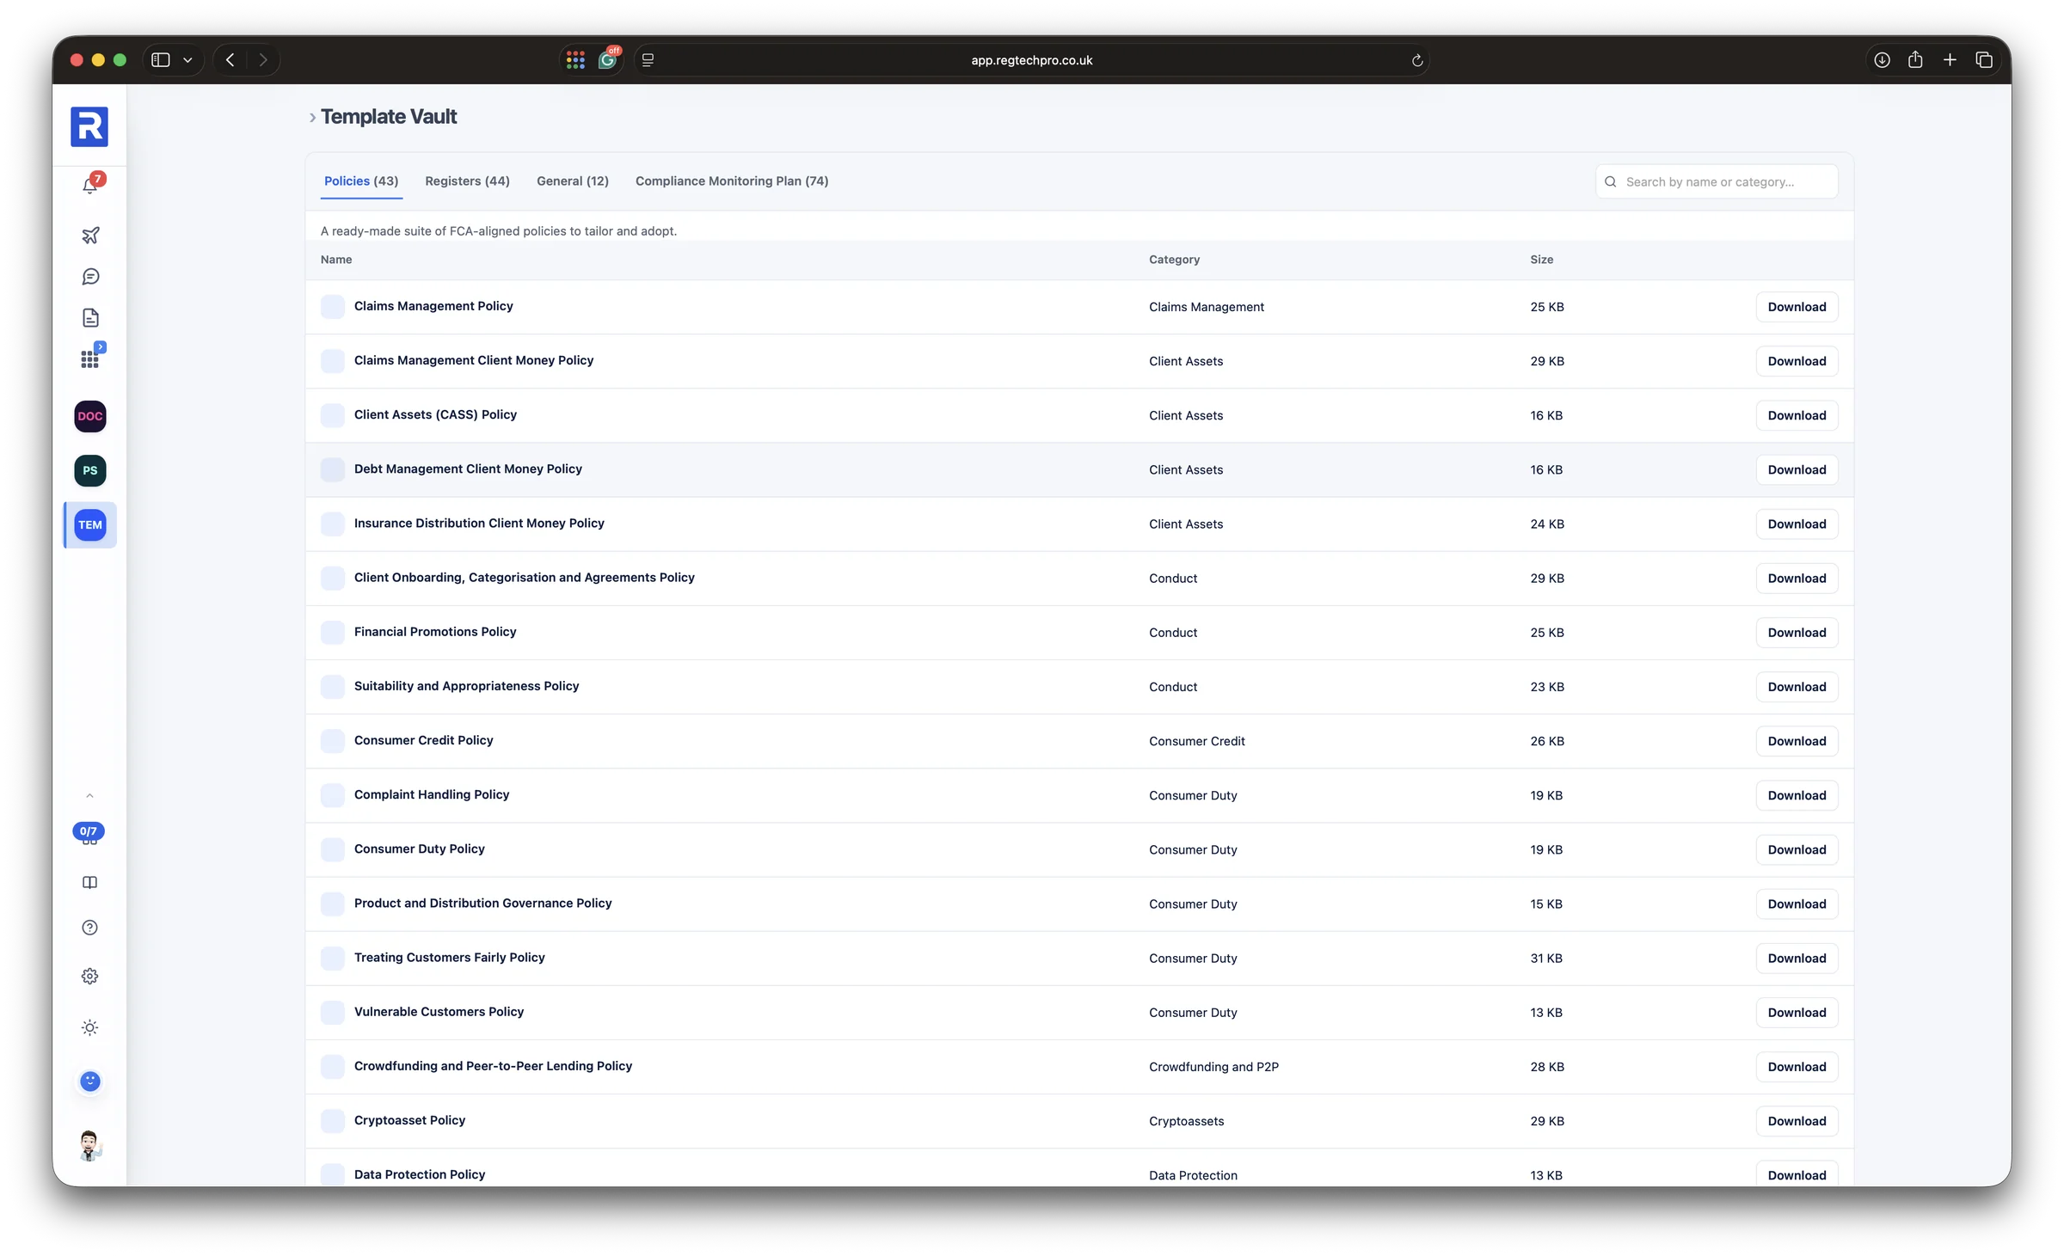Image resolution: width=2064 pixels, height=1256 pixels.
Task: Switch to the Policies (43) tab
Action: 361,181
